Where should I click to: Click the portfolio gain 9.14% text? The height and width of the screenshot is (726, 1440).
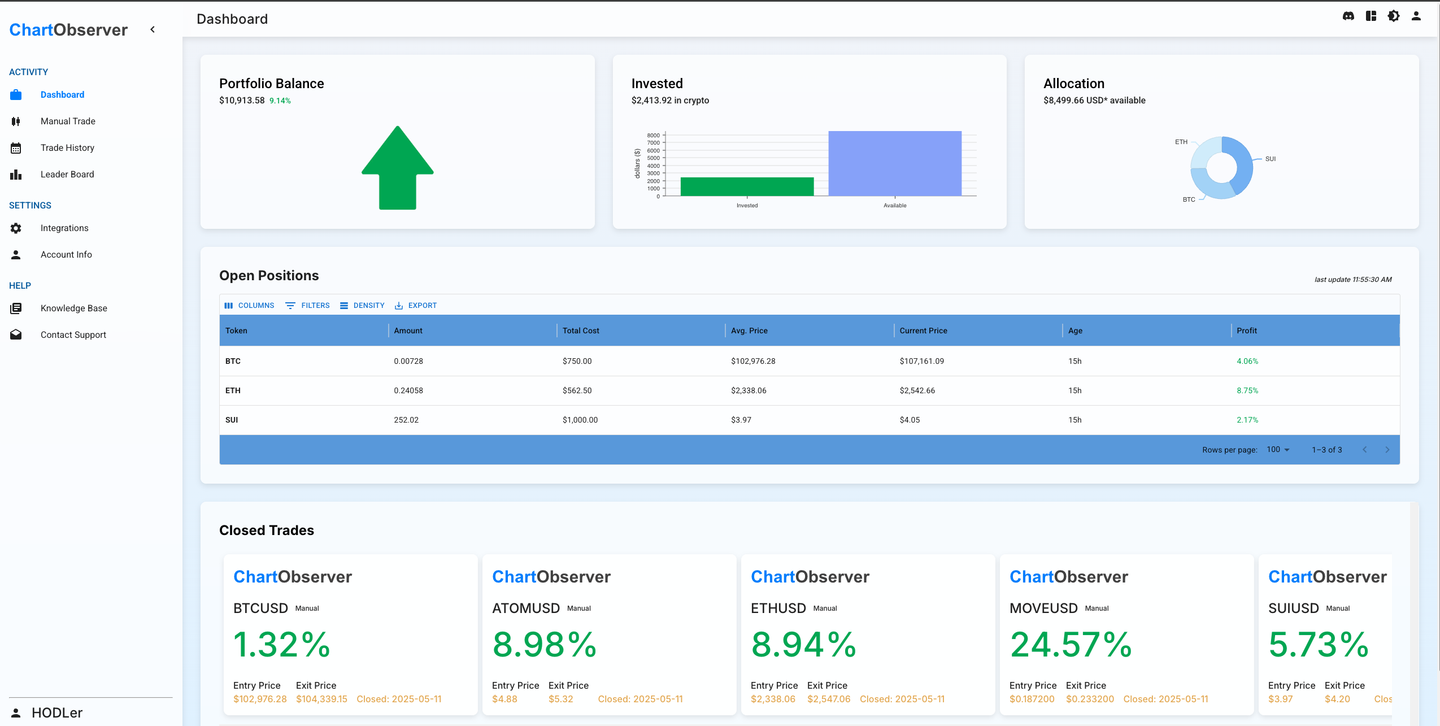click(280, 101)
